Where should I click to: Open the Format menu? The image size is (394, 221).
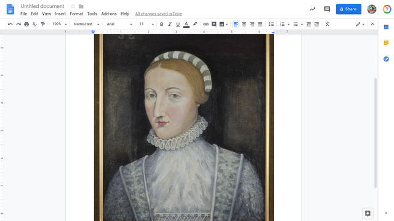[x=76, y=14]
